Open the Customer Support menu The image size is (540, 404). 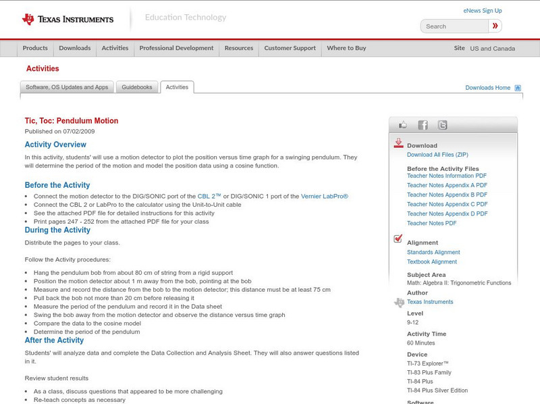coord(290,48)
